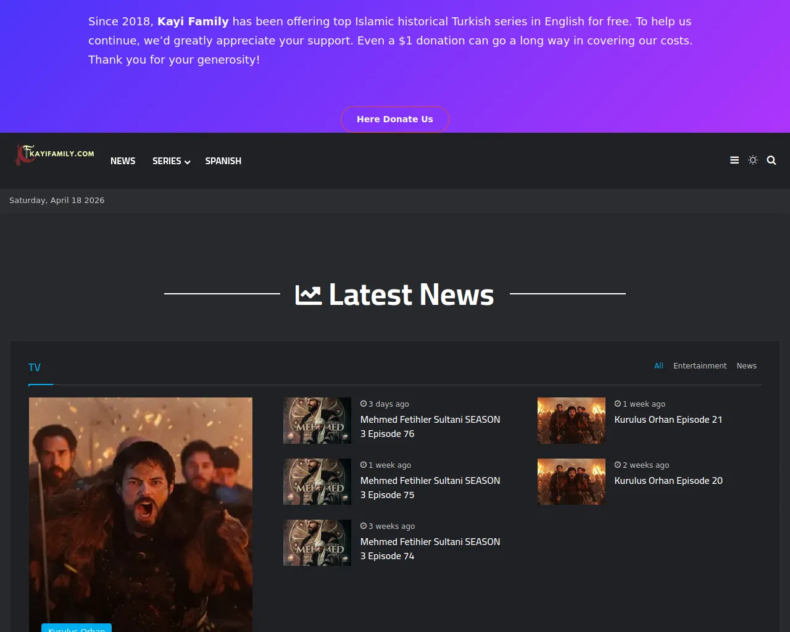Expand the SERIES dropdown menu
The height and width of the screenshot is (632, 790).
(167, 160)
